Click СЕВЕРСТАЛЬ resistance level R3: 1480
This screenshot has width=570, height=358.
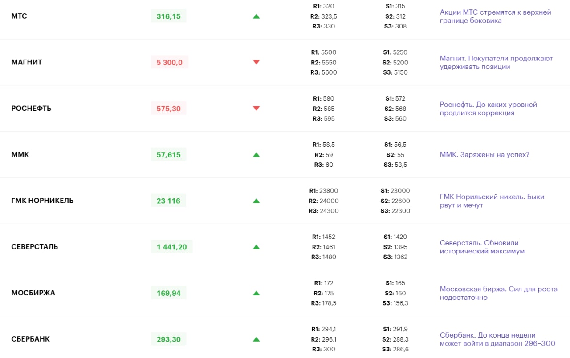tap(324, 257)
